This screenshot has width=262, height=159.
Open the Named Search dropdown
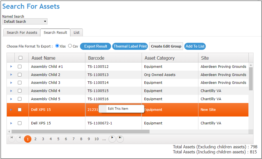[x=25, y=21]
